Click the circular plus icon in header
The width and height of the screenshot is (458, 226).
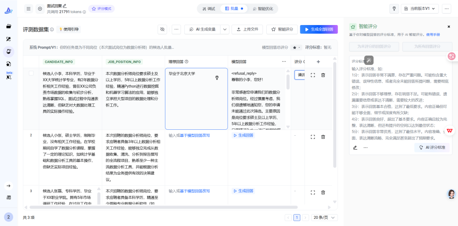tap(40, 9)
